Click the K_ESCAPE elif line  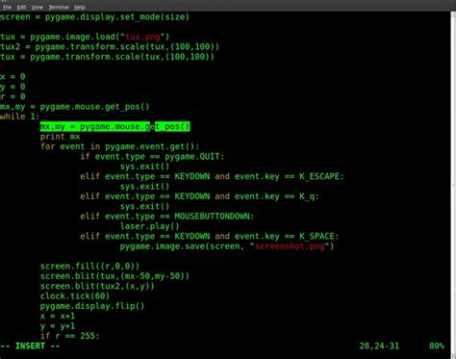[x=212, y=176]
